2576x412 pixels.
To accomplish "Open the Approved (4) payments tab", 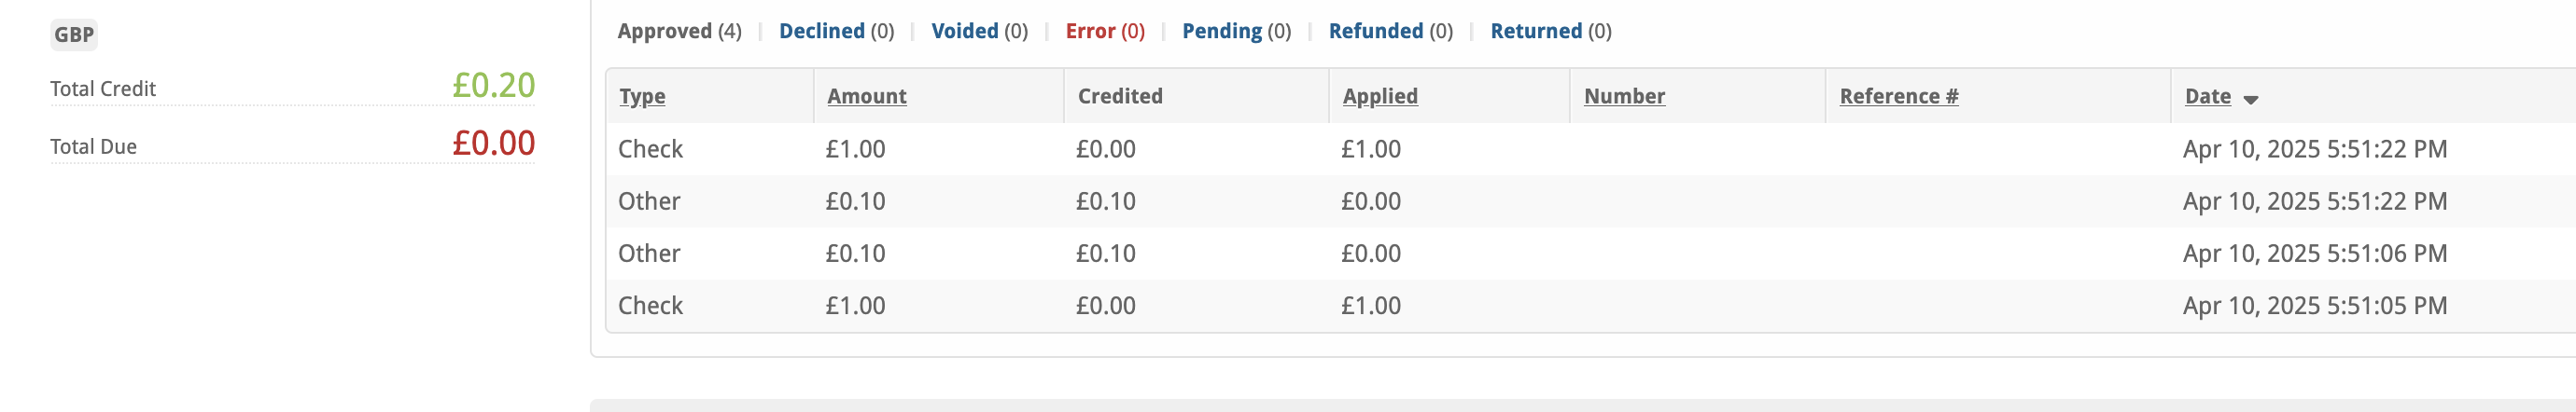I will [679, 31].
